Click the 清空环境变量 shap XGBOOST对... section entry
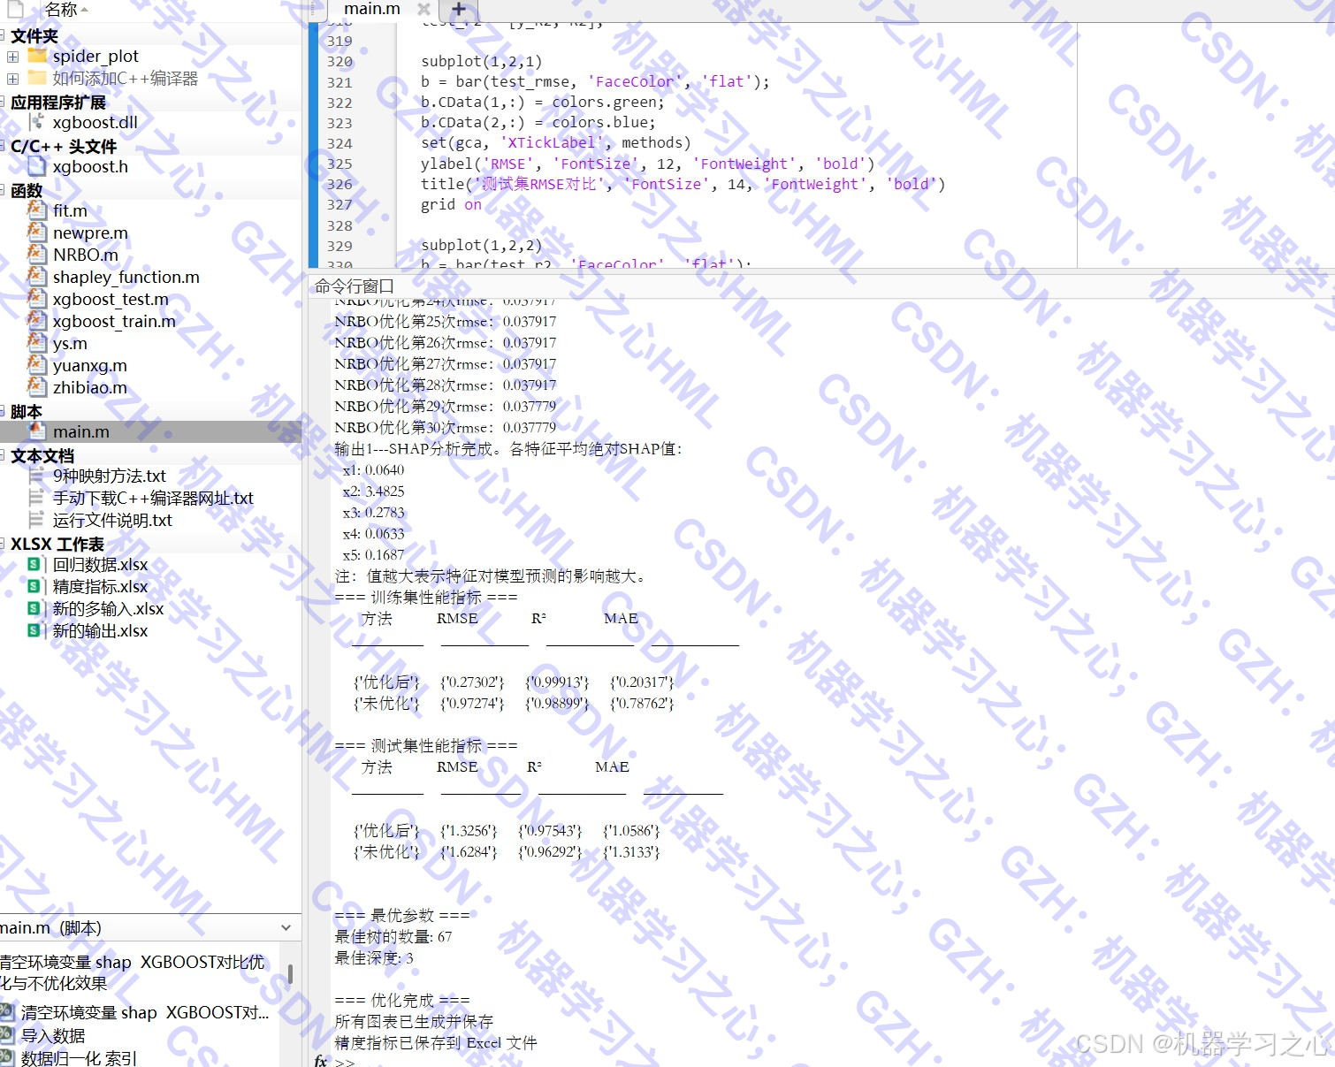This screenshot has width=1335, height=1067. (145, 1013)
